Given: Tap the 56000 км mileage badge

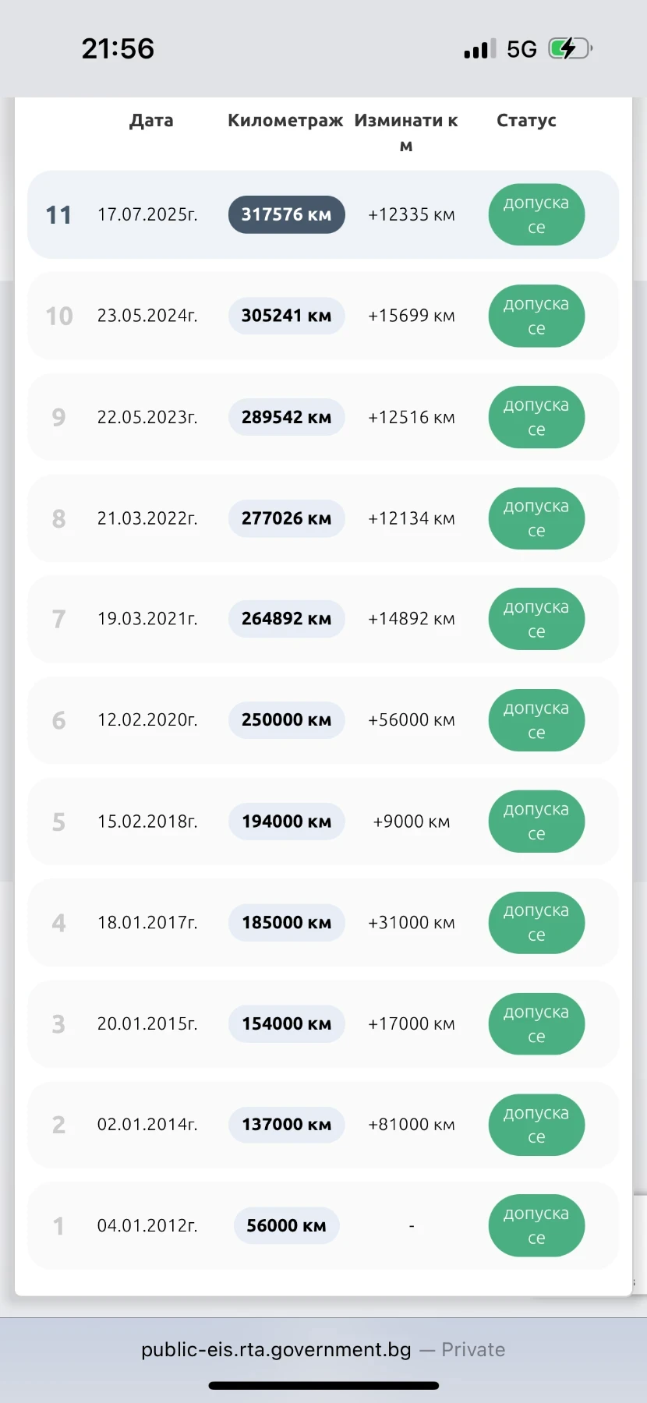Looking at the screenshot, I should [x=286, y=1225].
